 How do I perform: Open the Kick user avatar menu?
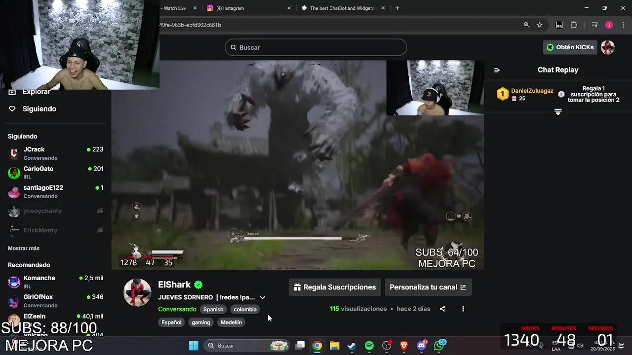pyautogui.click(x=608, y=47)
